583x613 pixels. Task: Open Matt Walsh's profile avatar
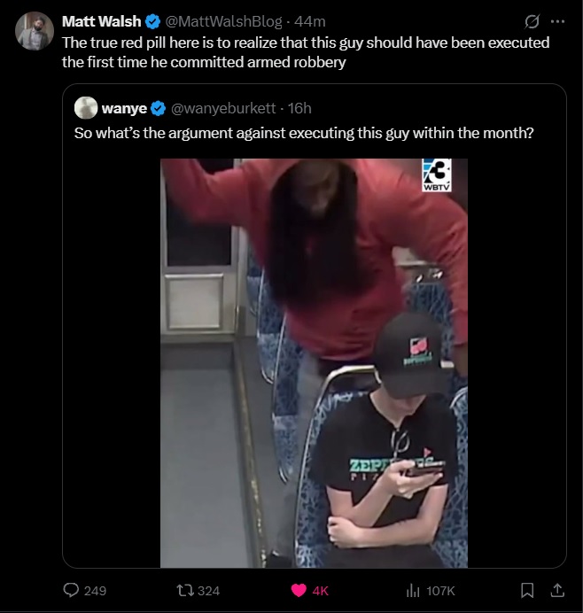point(35,31)
